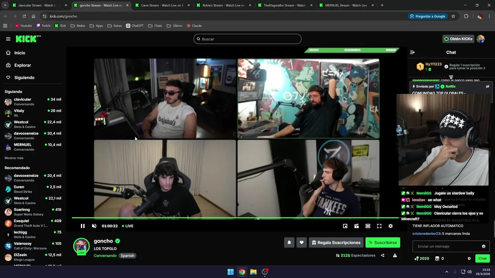Viewport: 495px width, 278px height.
Task: Open the chat shop icon
Action: click(x=437, y=258)
